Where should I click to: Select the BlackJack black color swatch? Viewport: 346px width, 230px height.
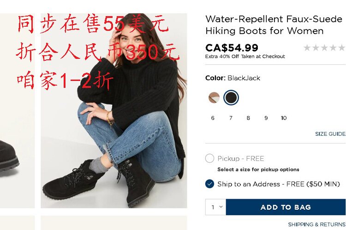(x=231, y=98)
